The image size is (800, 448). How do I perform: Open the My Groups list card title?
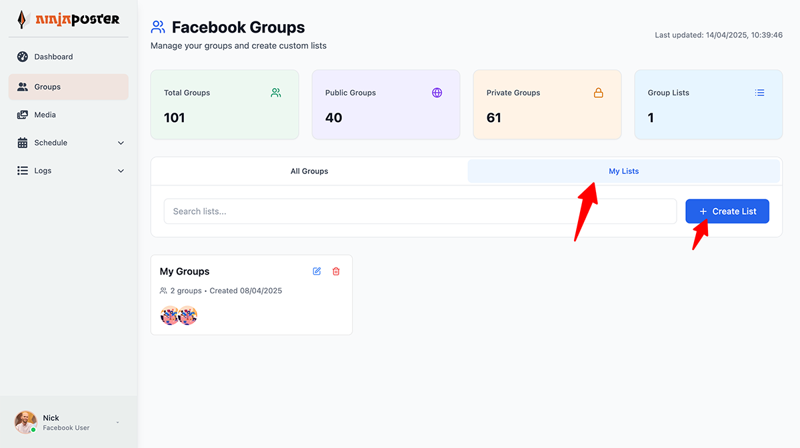(x=185, y=271)
